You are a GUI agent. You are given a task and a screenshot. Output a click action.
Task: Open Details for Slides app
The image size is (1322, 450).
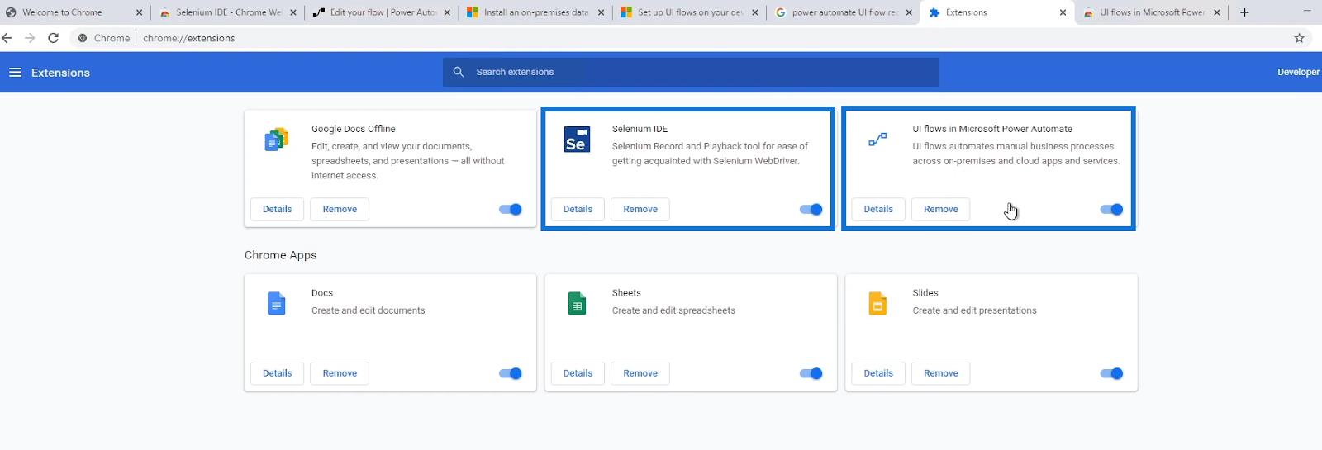(878, 373)
